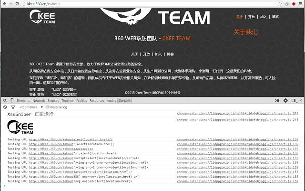Open DevTools settings gear
305x191 pixels.
pyautogui.click(x=285, y=101)
